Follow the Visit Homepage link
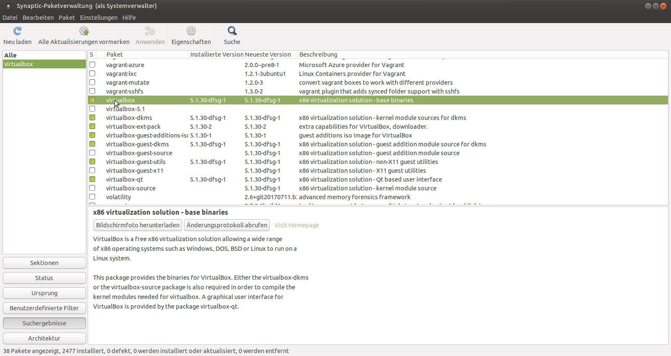Viewport: 671px width, 356px height. 296,225
